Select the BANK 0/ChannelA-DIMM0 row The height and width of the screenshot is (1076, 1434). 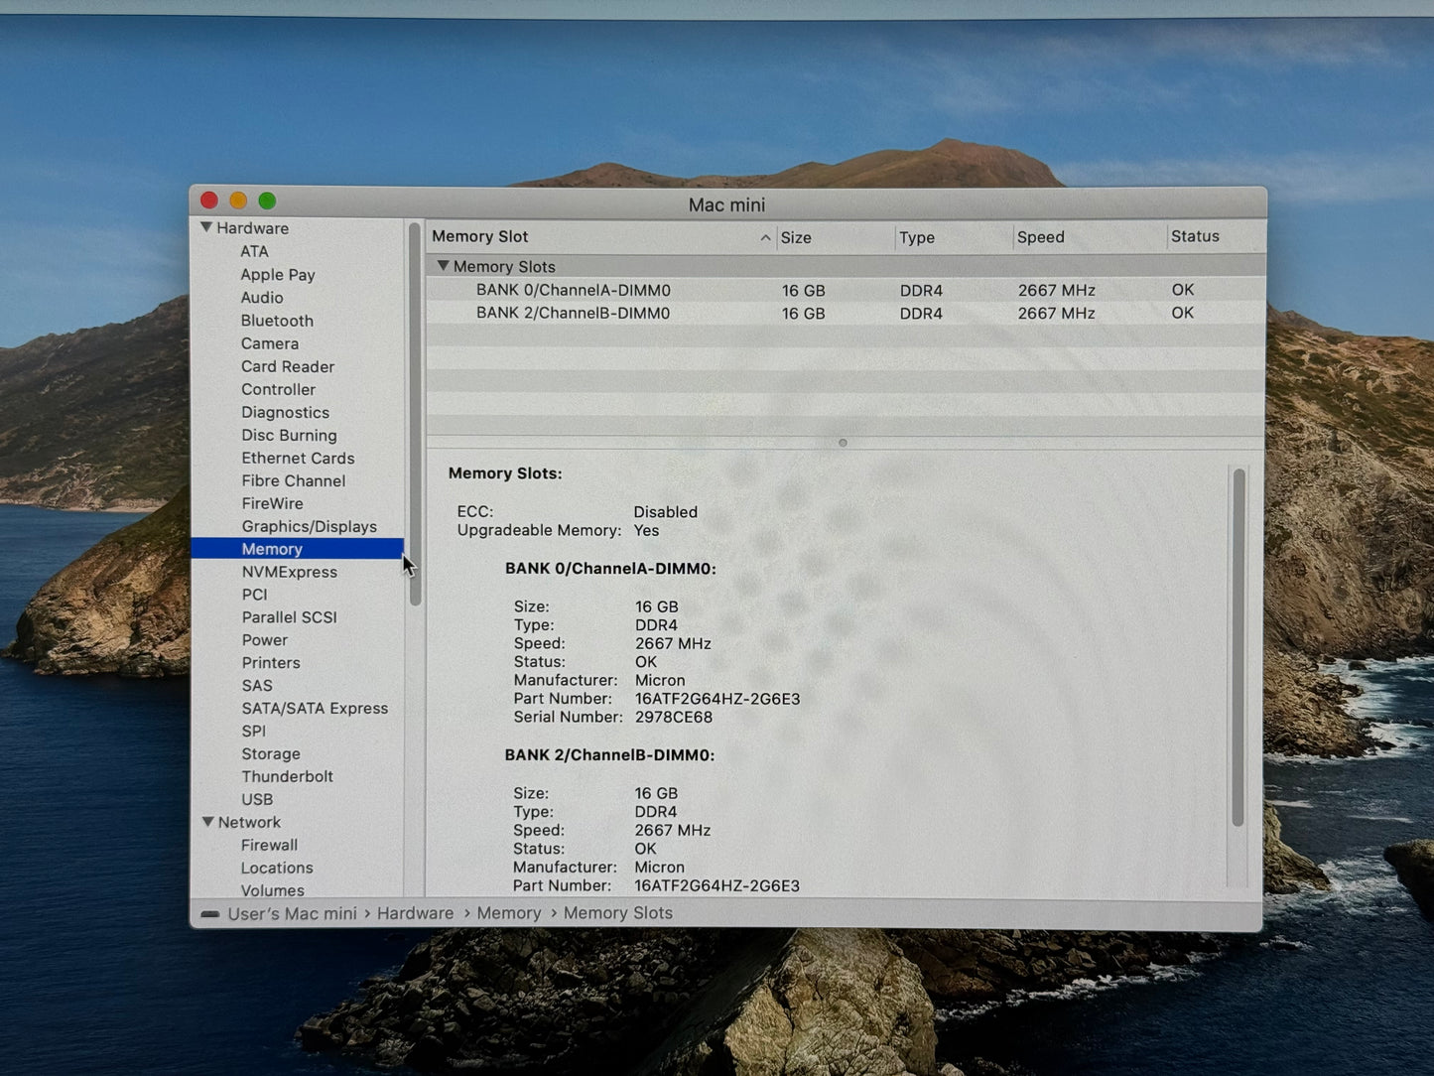coord(574,290)
